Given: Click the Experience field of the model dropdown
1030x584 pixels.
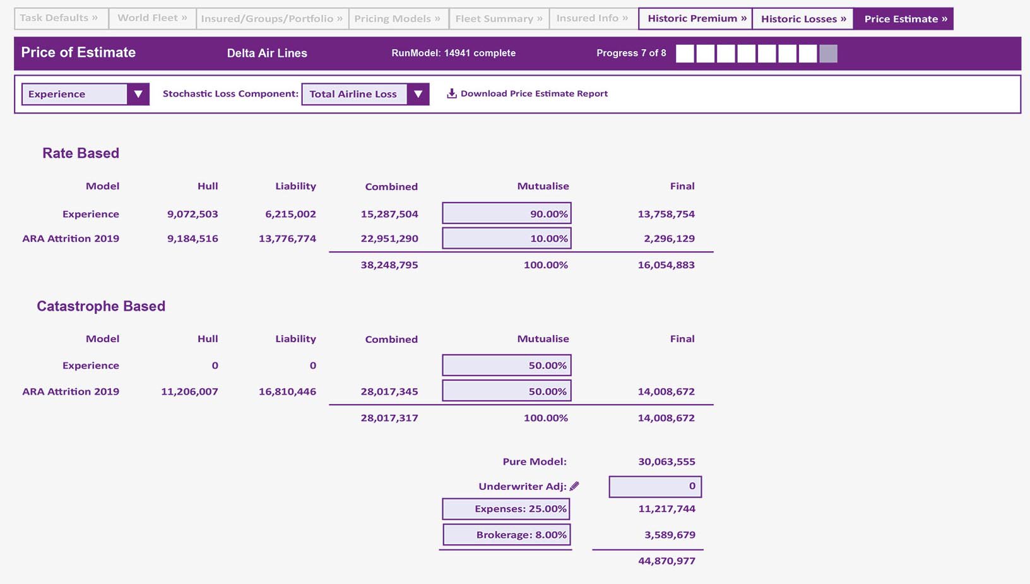Looking at the screenshot, I should click(74, 94).
